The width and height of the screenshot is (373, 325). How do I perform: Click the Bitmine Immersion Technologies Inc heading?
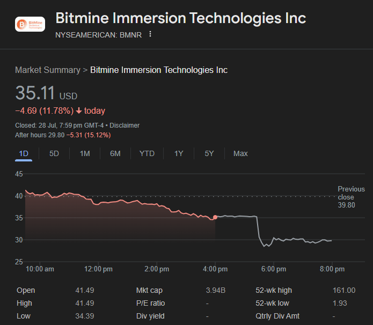click(181, 18)
